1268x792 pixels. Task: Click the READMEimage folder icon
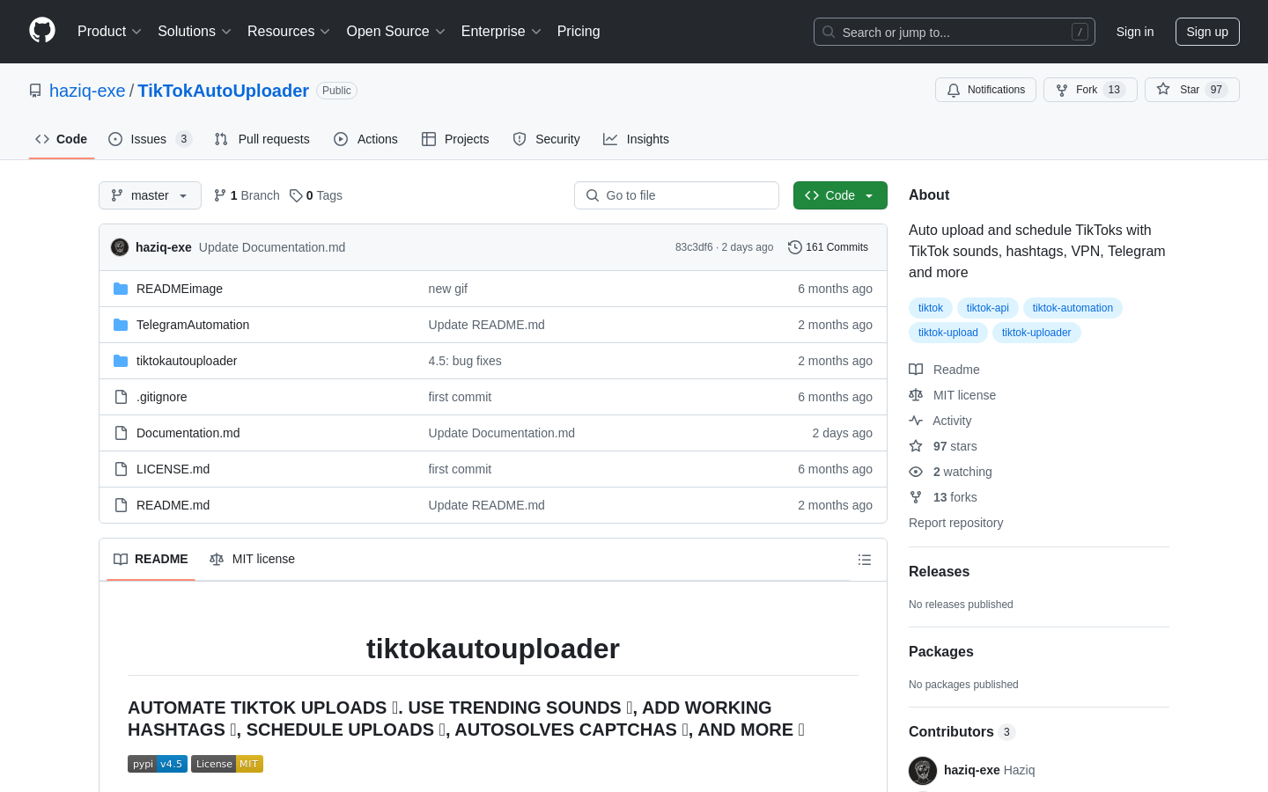coord(121,289)
